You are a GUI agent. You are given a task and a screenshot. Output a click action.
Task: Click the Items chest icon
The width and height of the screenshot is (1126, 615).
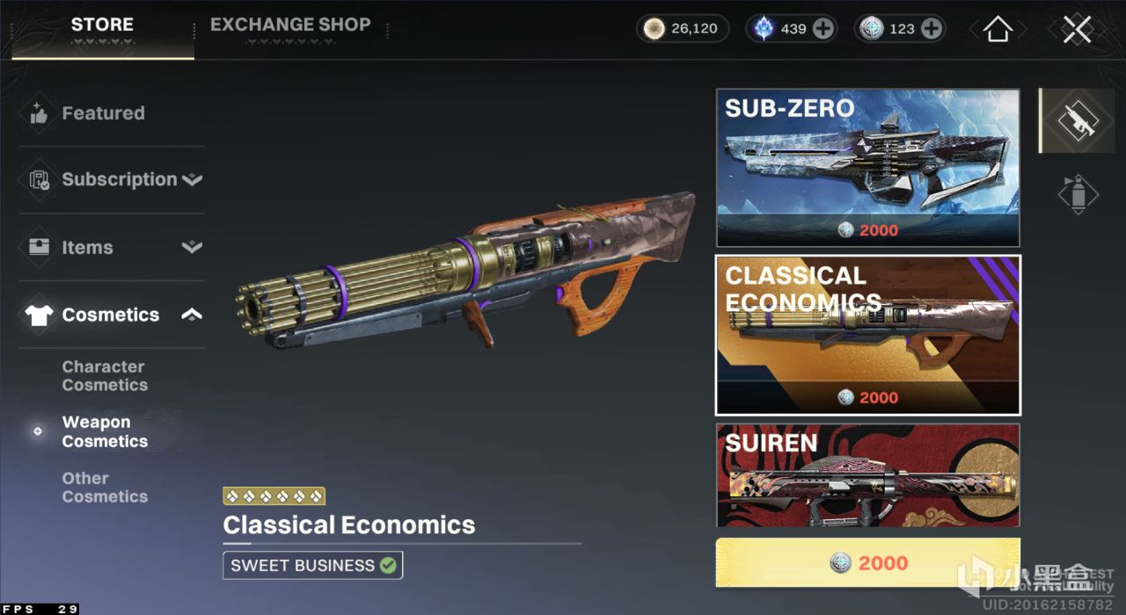[x=39, y=247]
